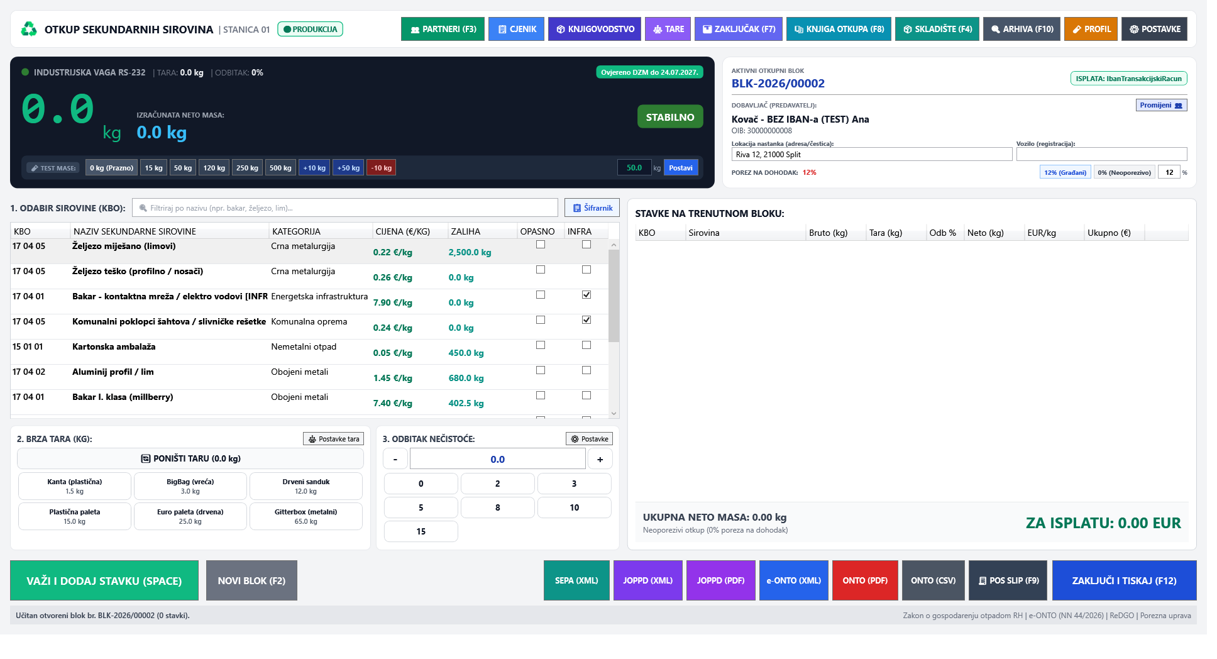Viewport: 1217px width, 659px height.
Task: Open Postavke tara settings
Action: coord(333,439)
